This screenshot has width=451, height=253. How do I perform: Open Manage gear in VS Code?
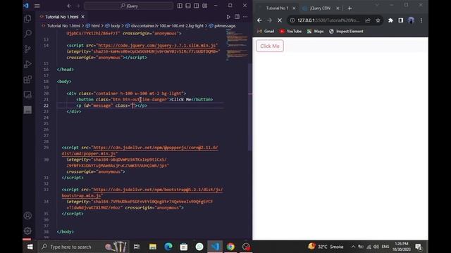[x=27, y=231]
